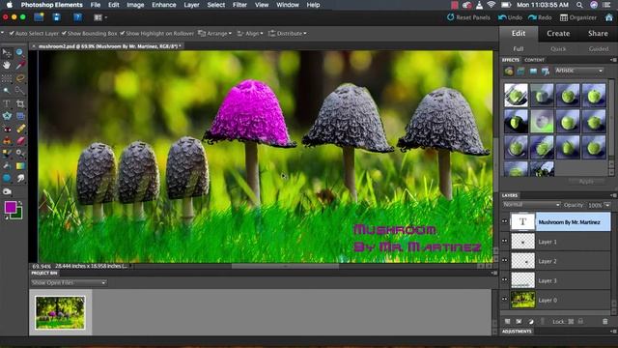Click the Delete layer trash icon
This screenshot has height=348, width=618.
pyautogui.click(x=605, y=322)
